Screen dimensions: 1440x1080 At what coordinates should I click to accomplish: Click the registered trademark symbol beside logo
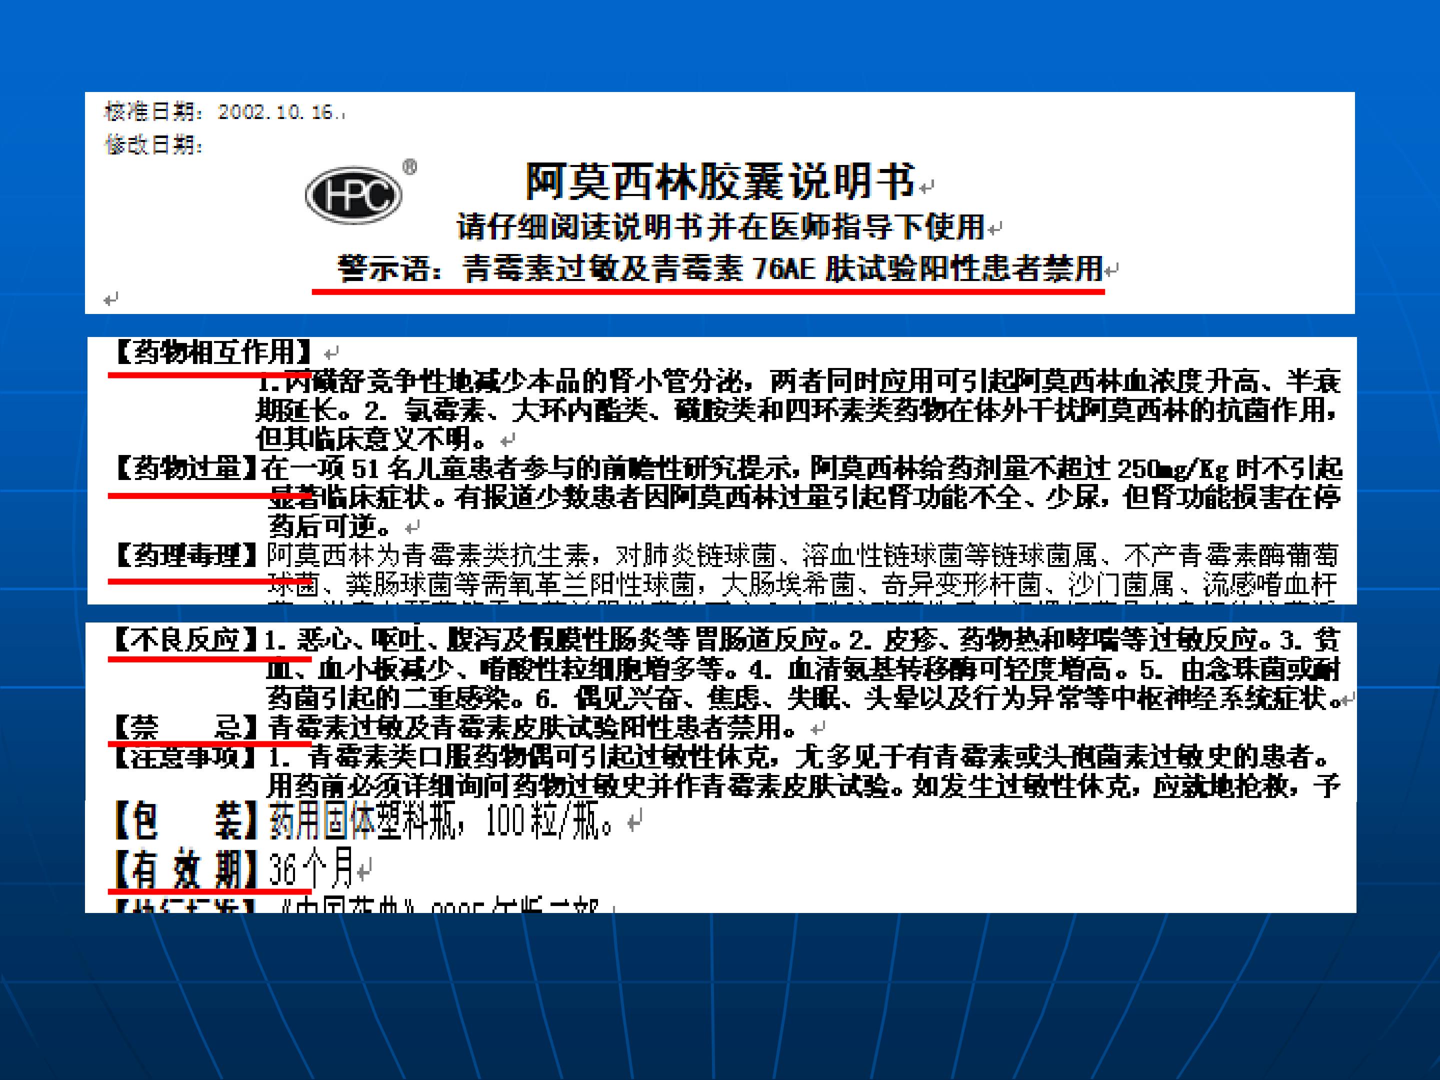pyautogui.click(x=409, y=167)
